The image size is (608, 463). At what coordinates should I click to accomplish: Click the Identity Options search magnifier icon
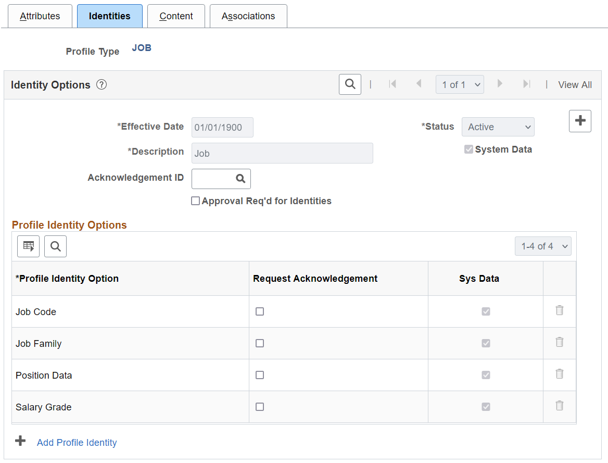coord(350,84)
